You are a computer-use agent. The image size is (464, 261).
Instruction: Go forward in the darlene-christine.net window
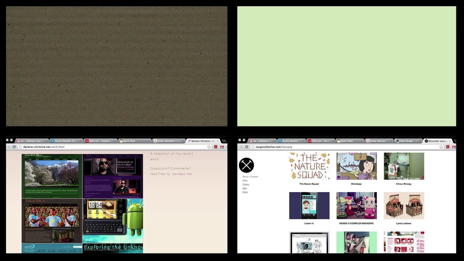coord(8,147)
